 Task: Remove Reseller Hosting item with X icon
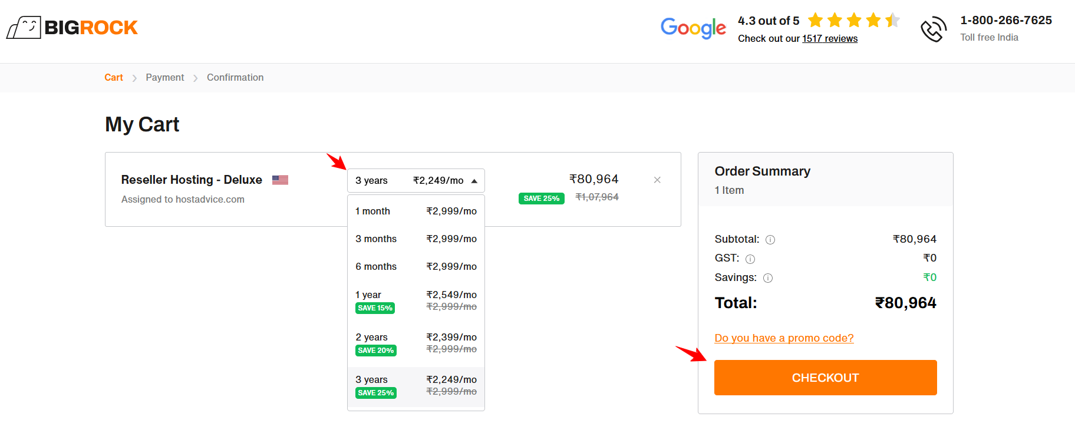click(x=657, y=180)
